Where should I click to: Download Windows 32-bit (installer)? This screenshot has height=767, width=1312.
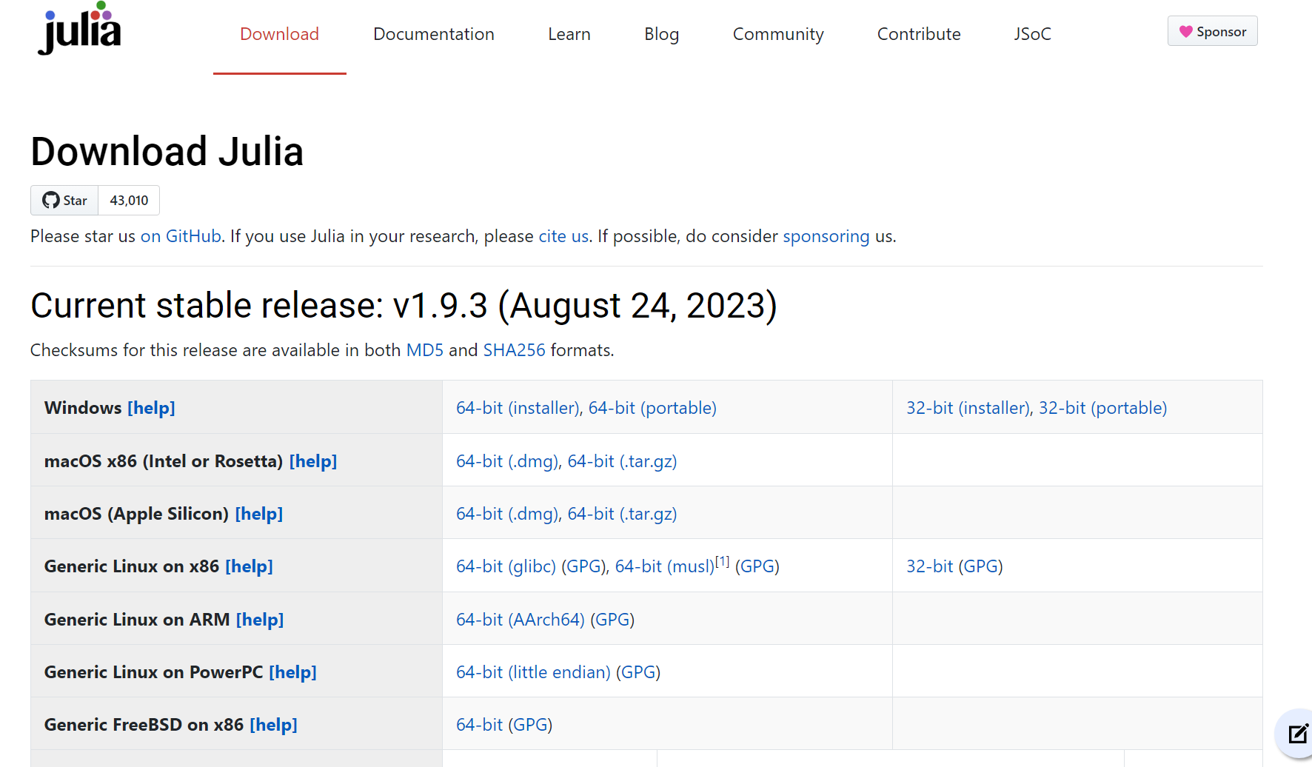[968, 408]
